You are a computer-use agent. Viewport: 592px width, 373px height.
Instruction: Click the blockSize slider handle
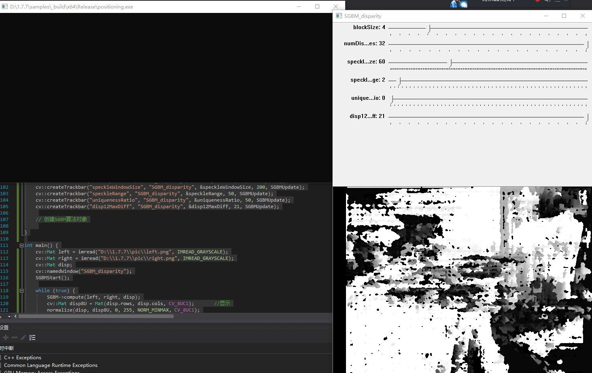pos(429,29)
